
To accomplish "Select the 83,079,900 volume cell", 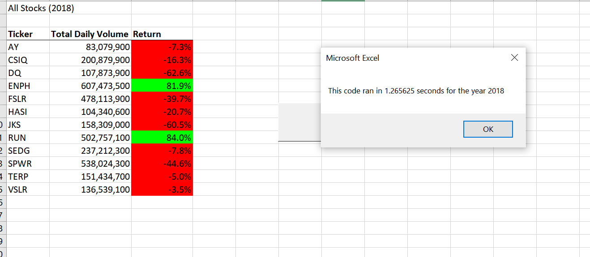I will (90, 47).
